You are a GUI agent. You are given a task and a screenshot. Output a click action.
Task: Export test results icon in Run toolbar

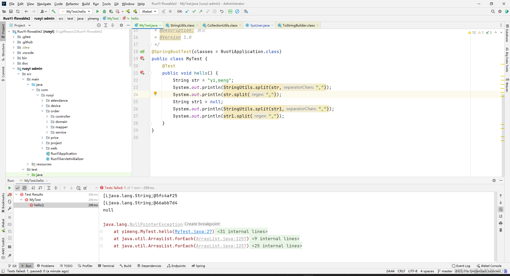85,188
